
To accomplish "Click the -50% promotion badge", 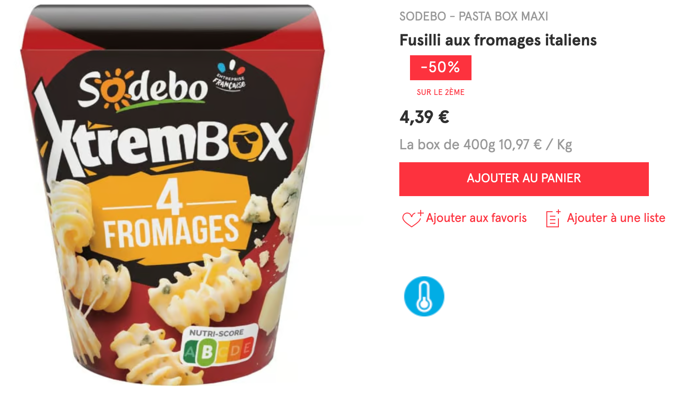I will 440,68.
